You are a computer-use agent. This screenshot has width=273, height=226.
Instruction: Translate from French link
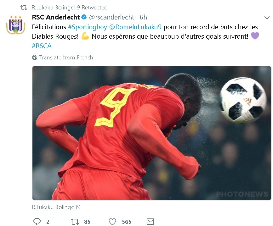[x=66, y=58]
